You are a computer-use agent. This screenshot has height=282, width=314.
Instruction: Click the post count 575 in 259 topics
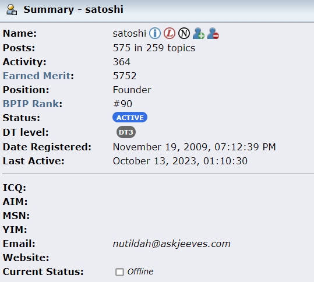pyautogui.click(x=154, y=48)
